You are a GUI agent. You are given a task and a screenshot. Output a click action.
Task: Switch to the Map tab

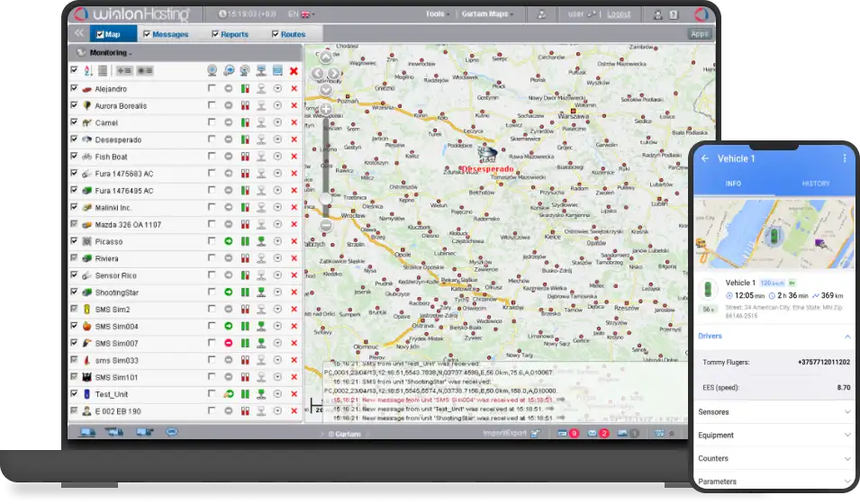(113, 34)
